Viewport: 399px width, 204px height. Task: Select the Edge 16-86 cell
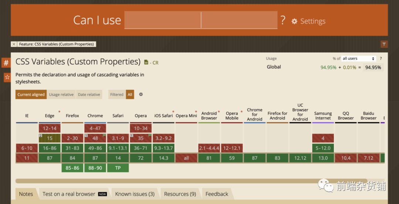[50, 148]
